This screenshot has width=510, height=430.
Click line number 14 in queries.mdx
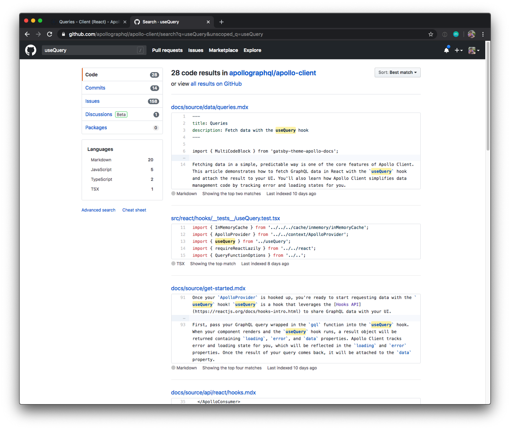[183, 165]
